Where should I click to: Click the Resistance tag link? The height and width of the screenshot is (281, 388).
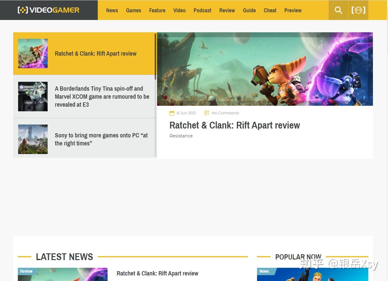[181, 136]
